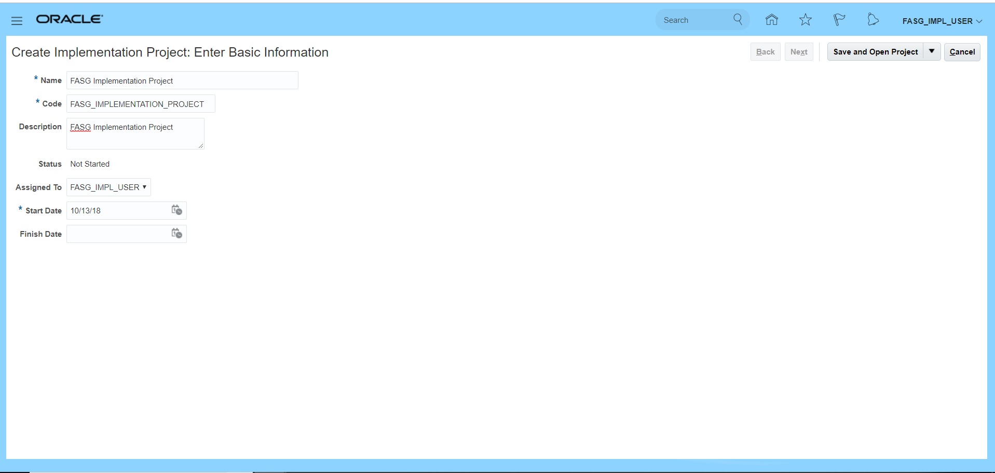Screen dimensions: 995x473
Task: Expand the Save and Open Project arrow
Action: (932, 51)
